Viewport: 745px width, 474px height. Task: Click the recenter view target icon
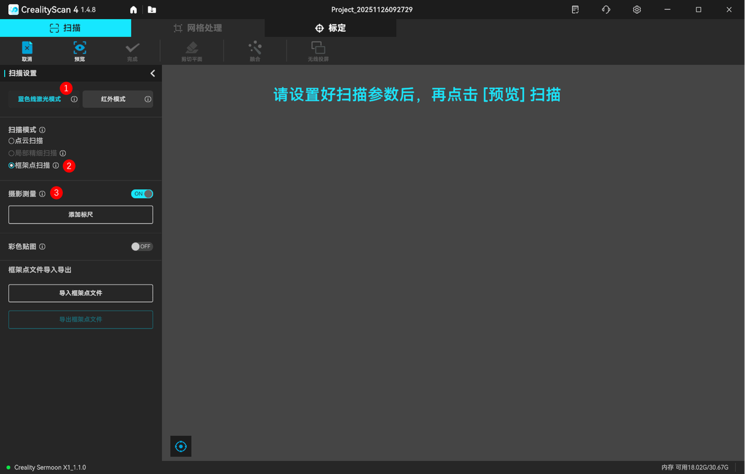[x=180, y=446]
